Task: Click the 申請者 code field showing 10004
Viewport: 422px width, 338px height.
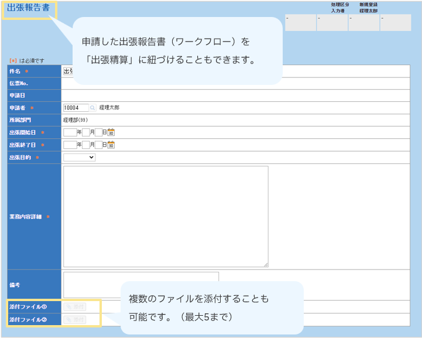Action: 76,108
